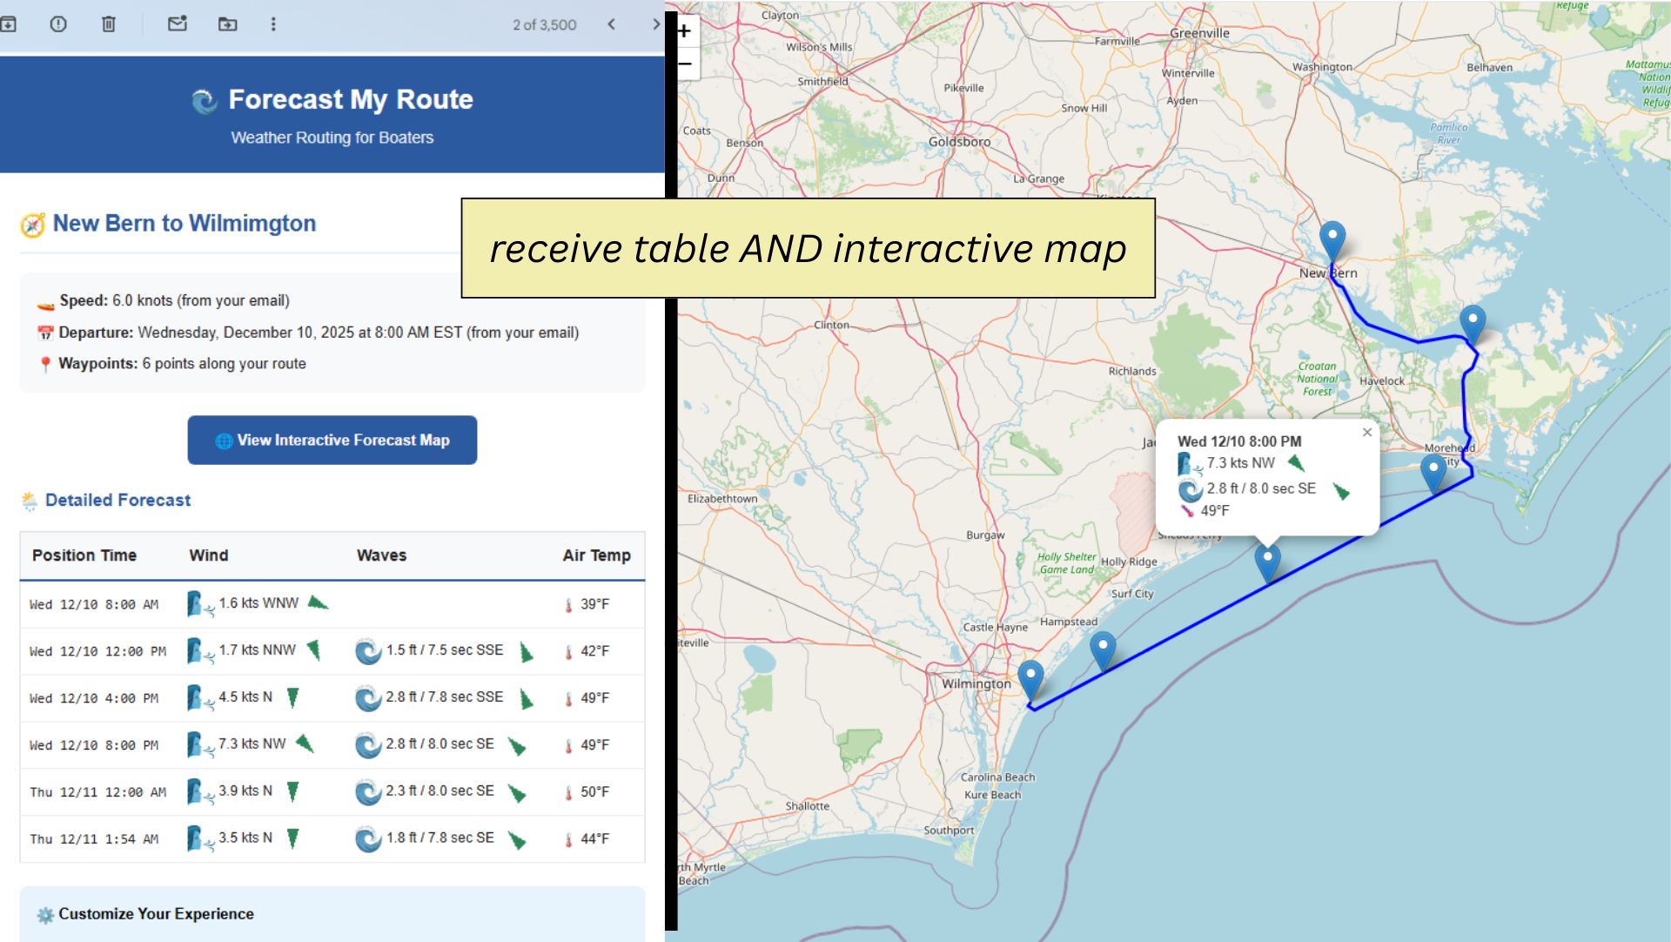
Task: Click the View Interactive Forecast Map button
Action: pos(332,441)
